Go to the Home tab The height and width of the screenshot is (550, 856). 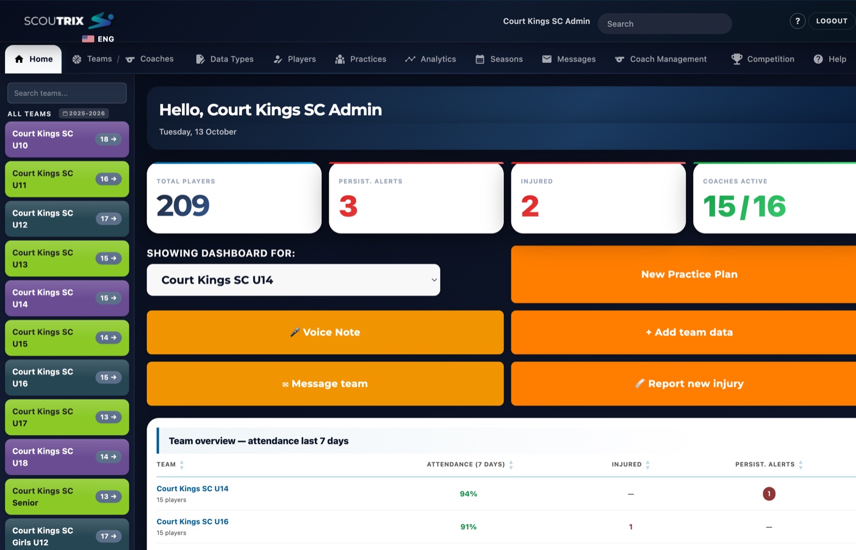coord(33,59)
